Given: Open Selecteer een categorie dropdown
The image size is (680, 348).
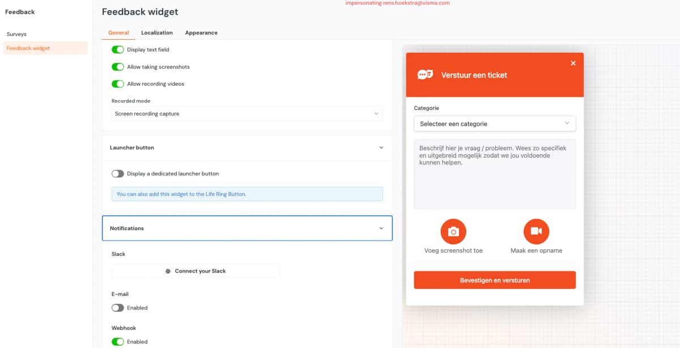Looking at the screenshot, I should (x=495, y=124).
